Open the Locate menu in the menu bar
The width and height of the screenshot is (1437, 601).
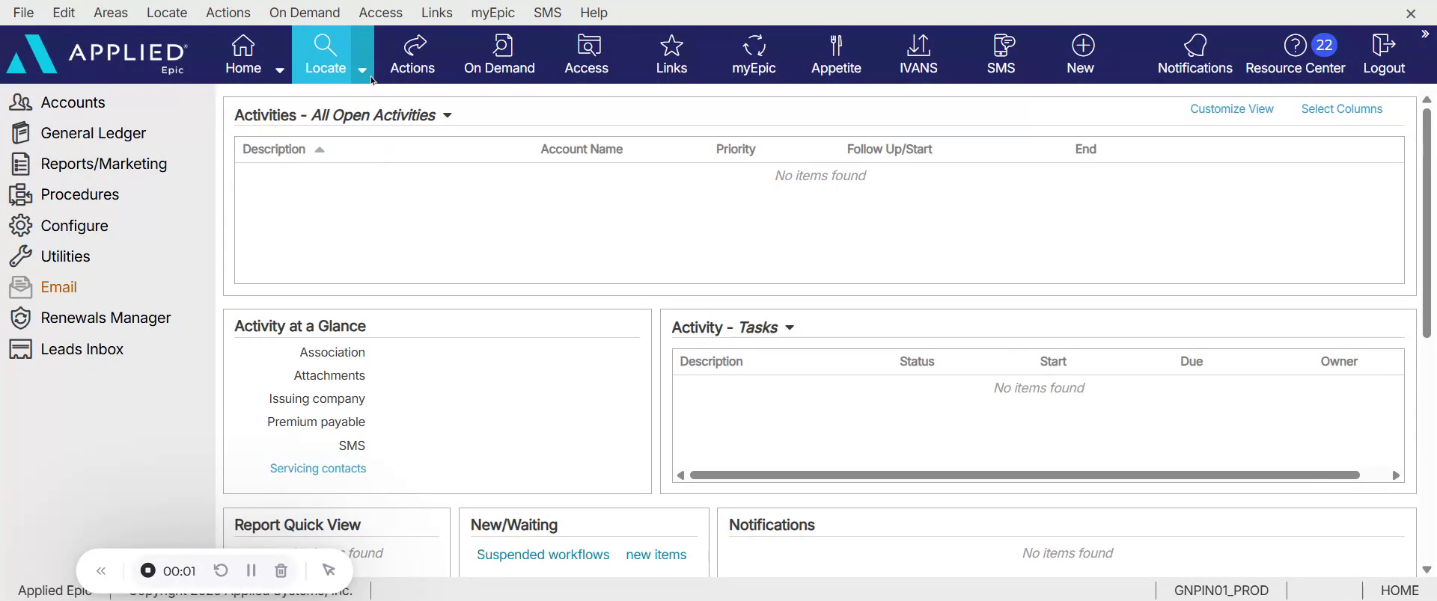click(x=167, y=13)
